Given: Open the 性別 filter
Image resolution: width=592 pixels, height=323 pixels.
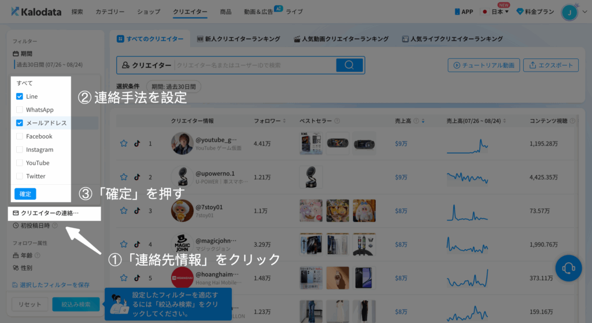Looking at the screenshot, I should (23, 268).
